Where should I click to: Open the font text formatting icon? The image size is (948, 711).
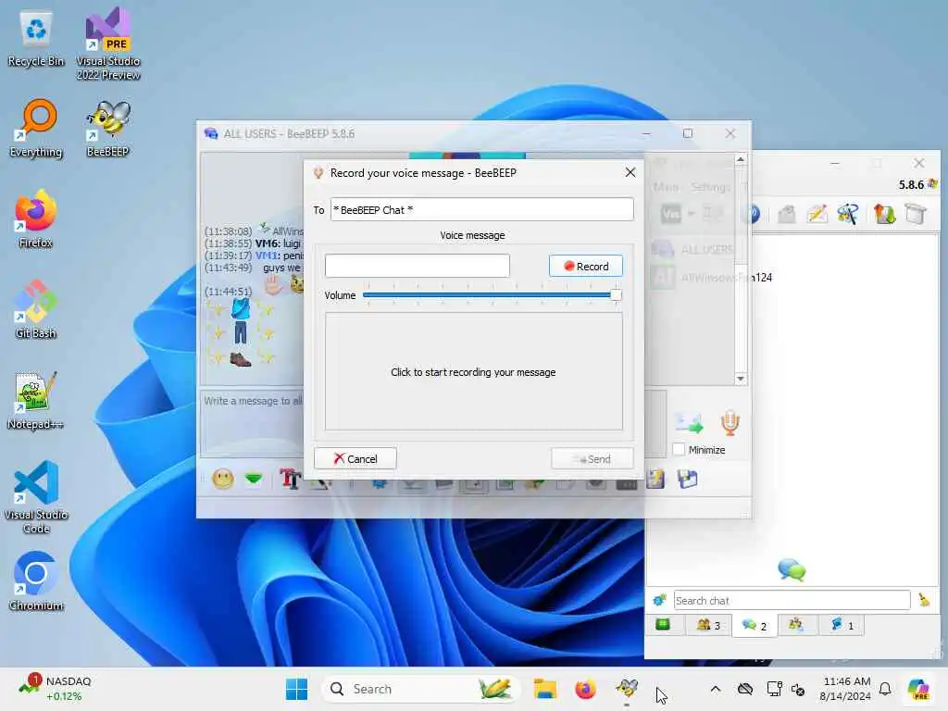pos(290,480)
